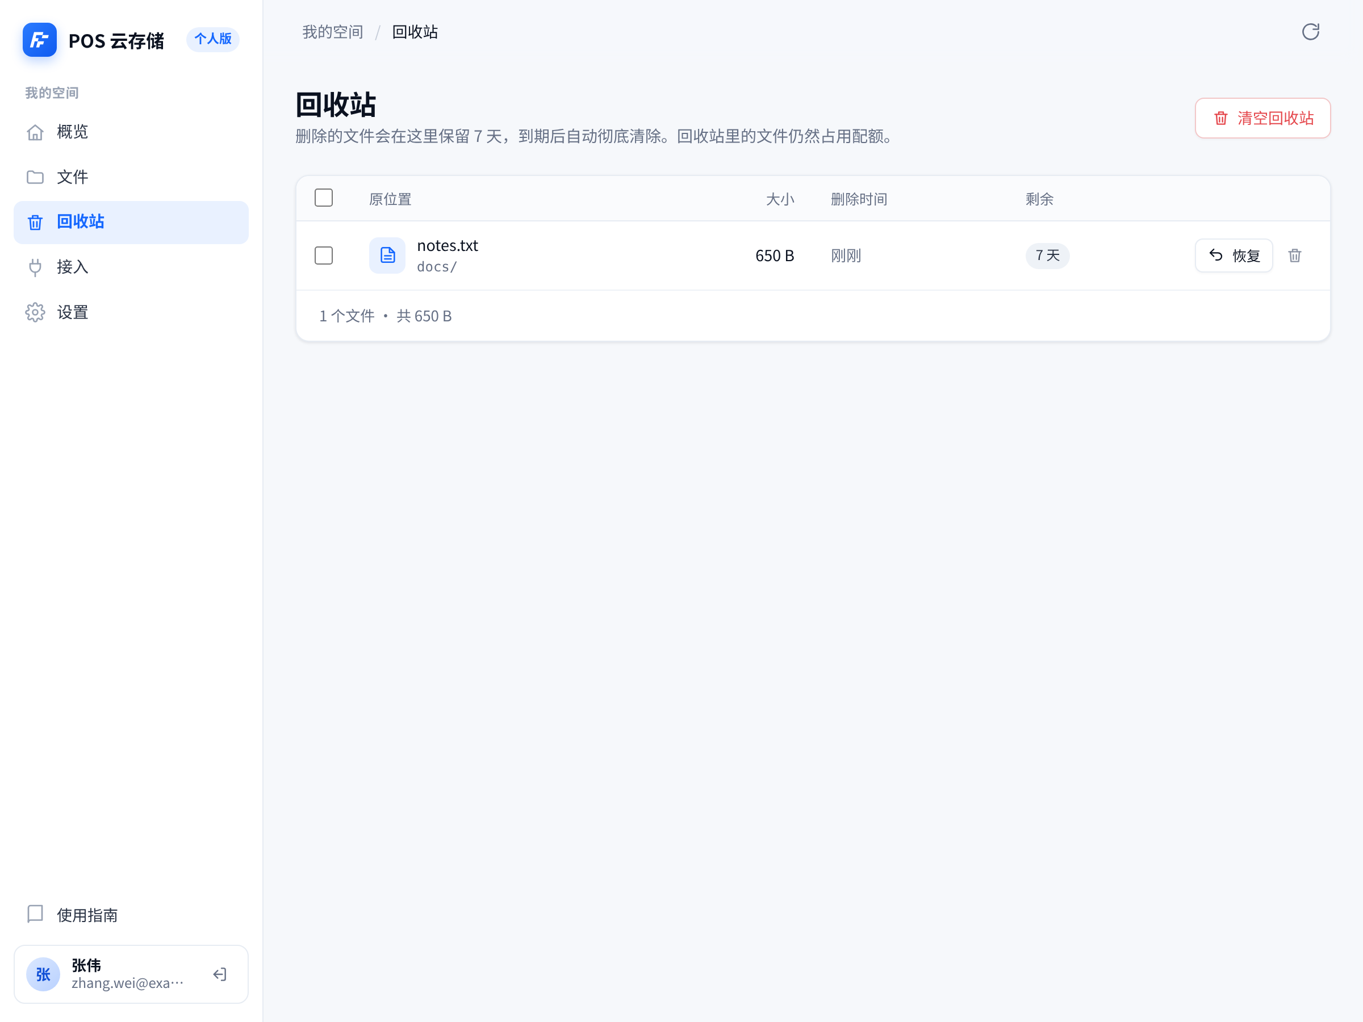Open 设置 in the sidebar
The image size is (1363, 1022).
131,312
